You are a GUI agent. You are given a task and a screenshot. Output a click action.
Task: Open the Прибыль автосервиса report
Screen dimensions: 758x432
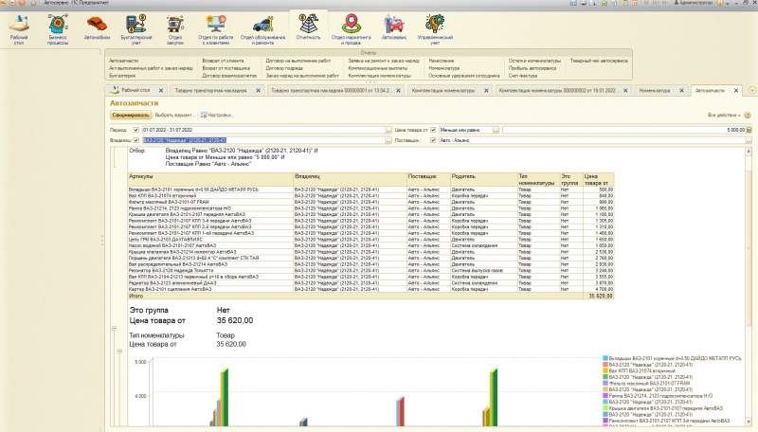click(x=532, y=68)
